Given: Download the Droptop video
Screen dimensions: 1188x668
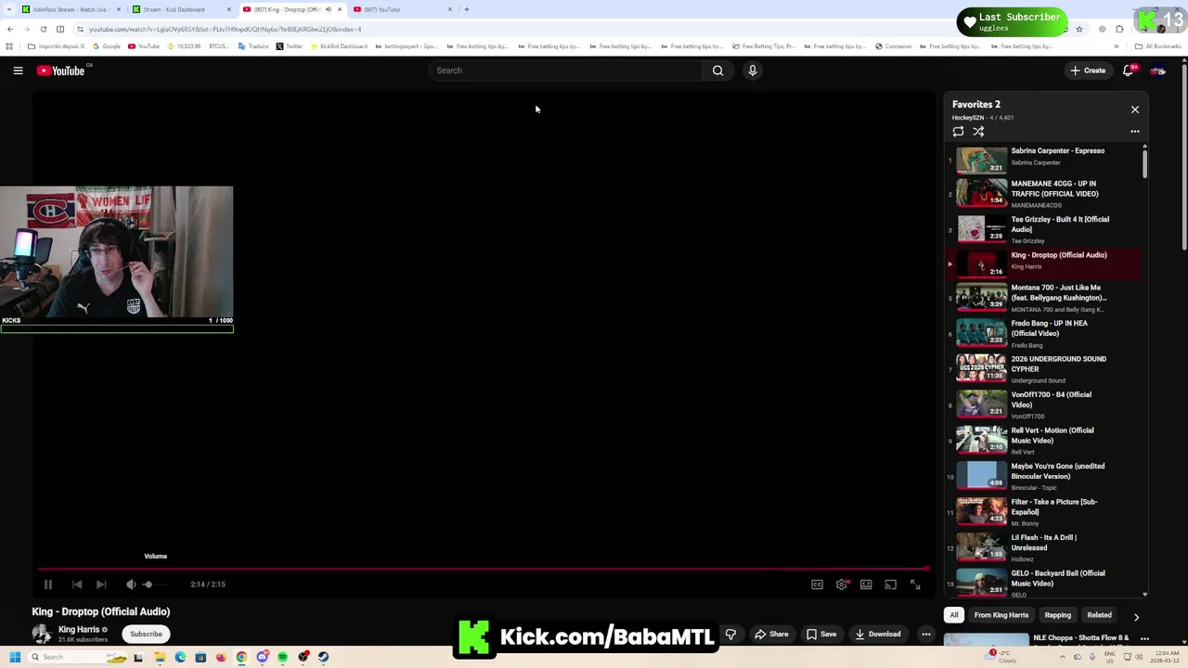Looking at the screenshot, I should tap(878, 635).
